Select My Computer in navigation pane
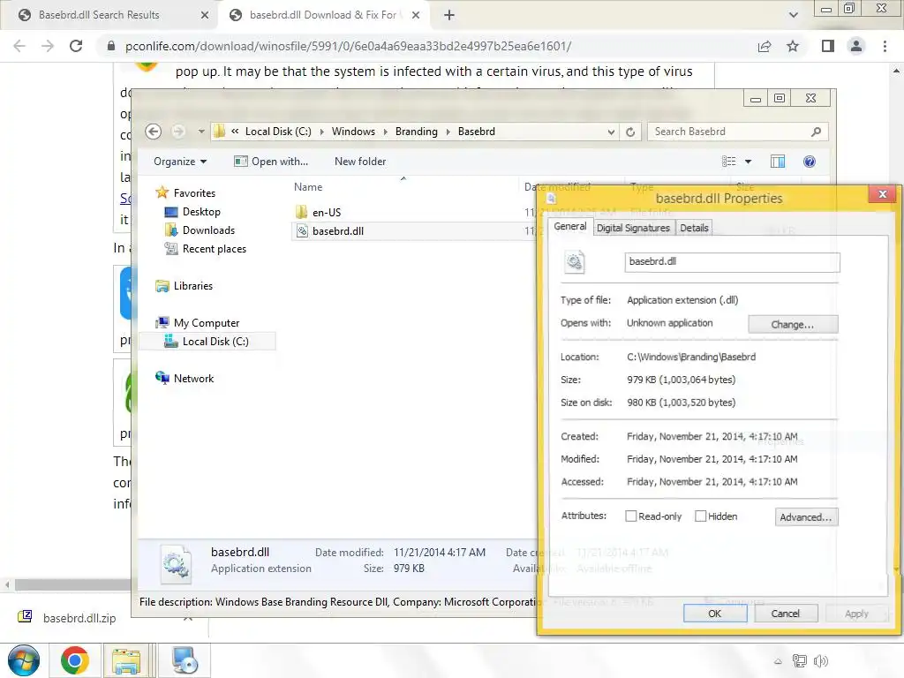Viewport: 904px width, 678px height. (x=207, y=323)
